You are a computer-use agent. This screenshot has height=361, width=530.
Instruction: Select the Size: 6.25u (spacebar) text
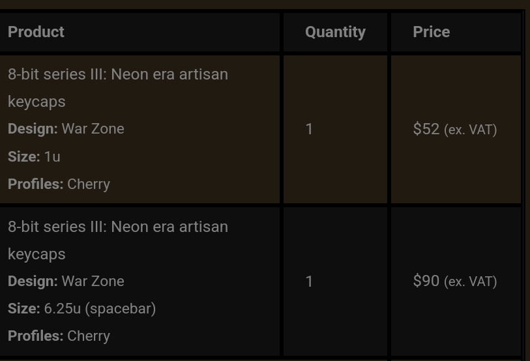pyautogui.click(x=81, y=309)
